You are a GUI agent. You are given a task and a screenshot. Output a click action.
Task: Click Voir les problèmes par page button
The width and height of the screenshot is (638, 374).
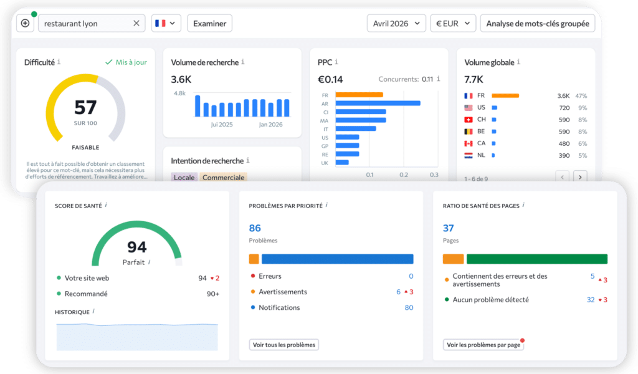483,345
